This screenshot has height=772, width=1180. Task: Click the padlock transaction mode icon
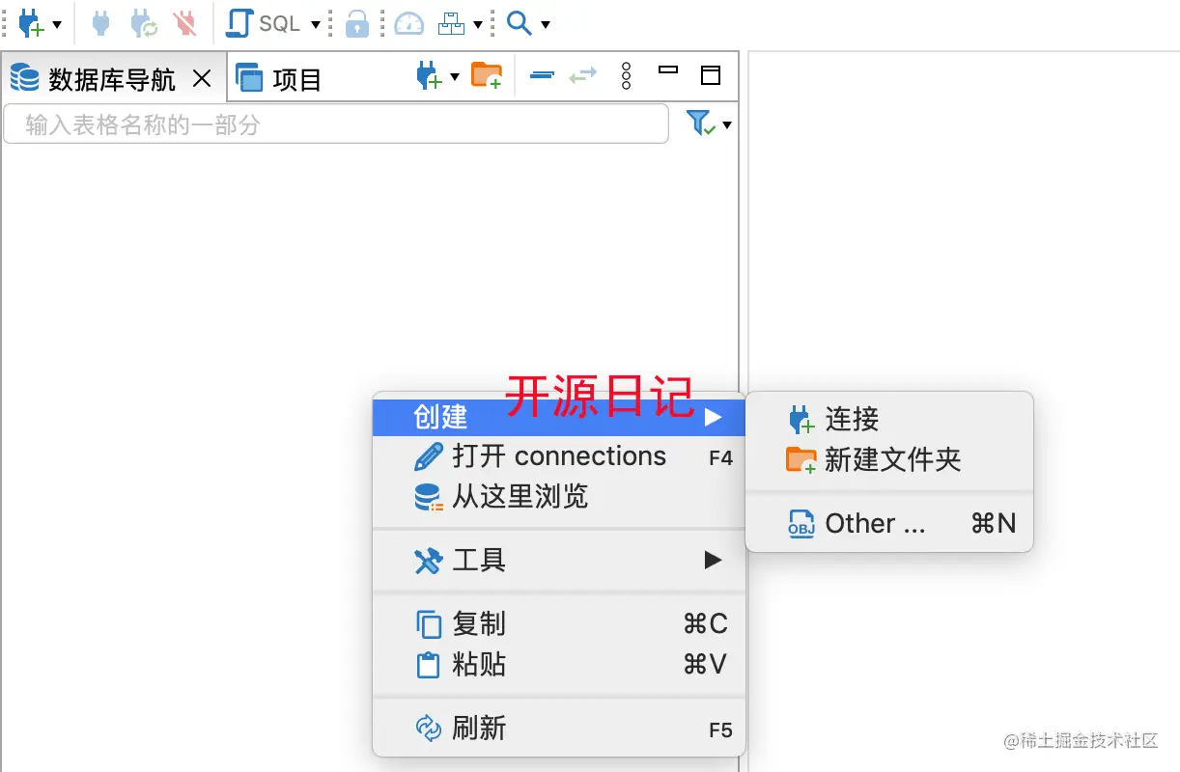coord(357,24)
